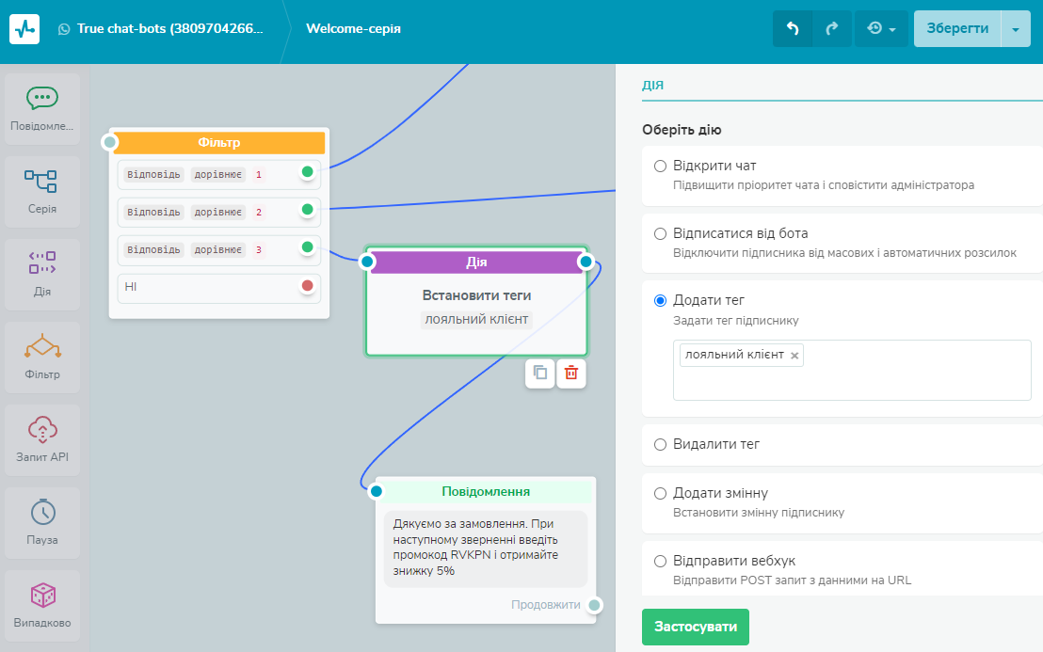Duplicate the selected Дія block
The image size is (1043, 652).
(540, 373)
